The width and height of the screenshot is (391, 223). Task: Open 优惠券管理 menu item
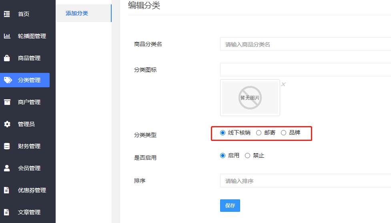click(32, 190)
